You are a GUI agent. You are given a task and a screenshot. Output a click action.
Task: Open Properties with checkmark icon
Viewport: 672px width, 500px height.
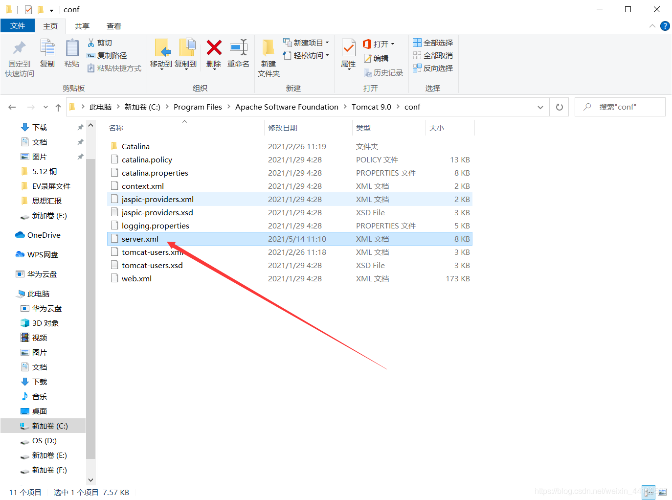[348, 54]
